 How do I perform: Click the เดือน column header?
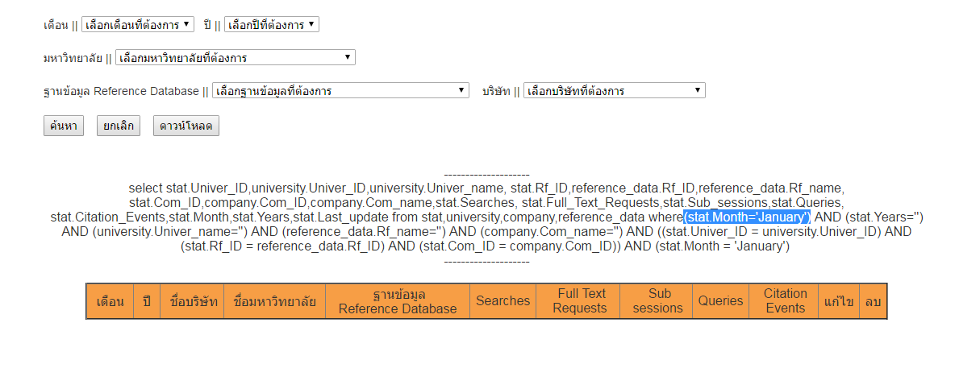(110, 301)
